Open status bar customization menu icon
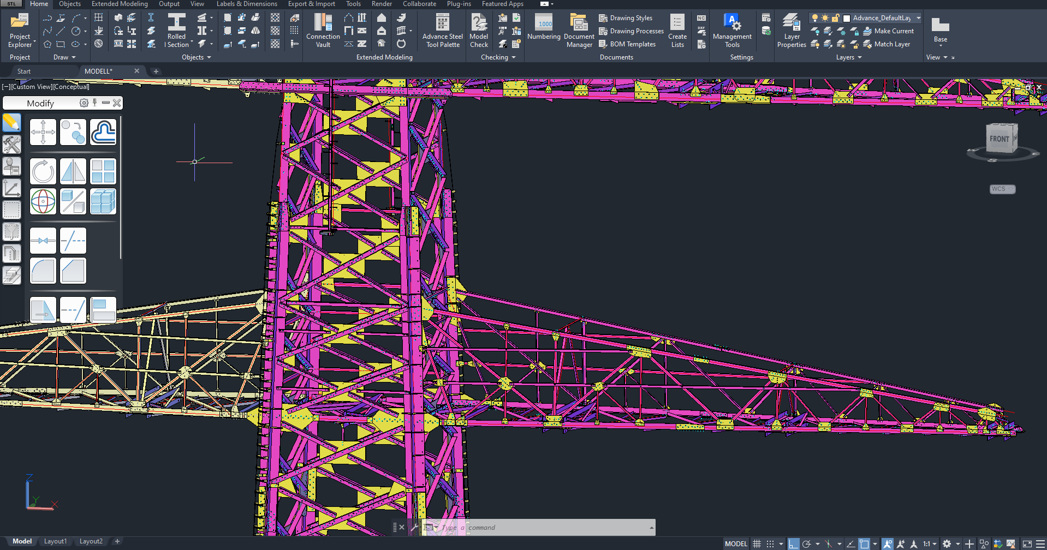This screenshot has width=1047, height=550. [x=1040, y=544]
